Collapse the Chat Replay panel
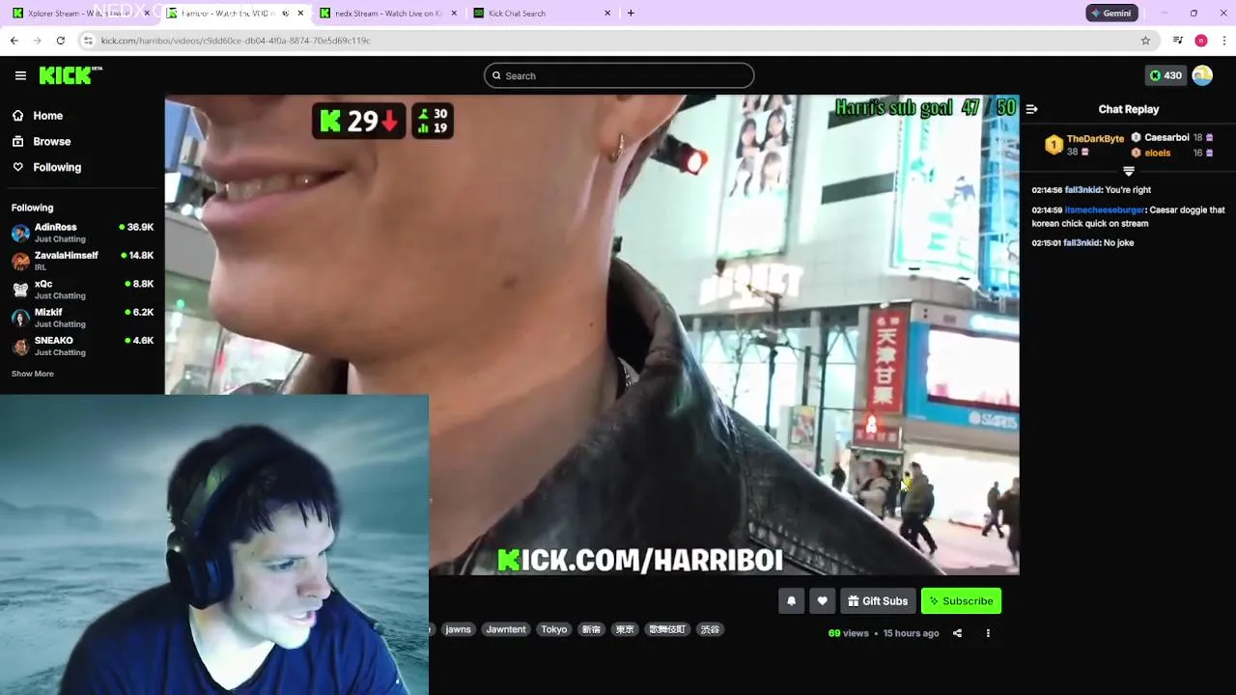Viewport: 1236px width, 695px height. pyautogui.click(x=1031, y=109)
